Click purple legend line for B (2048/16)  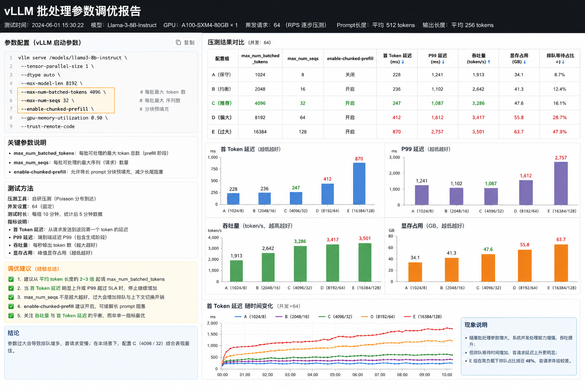point(279,316)
